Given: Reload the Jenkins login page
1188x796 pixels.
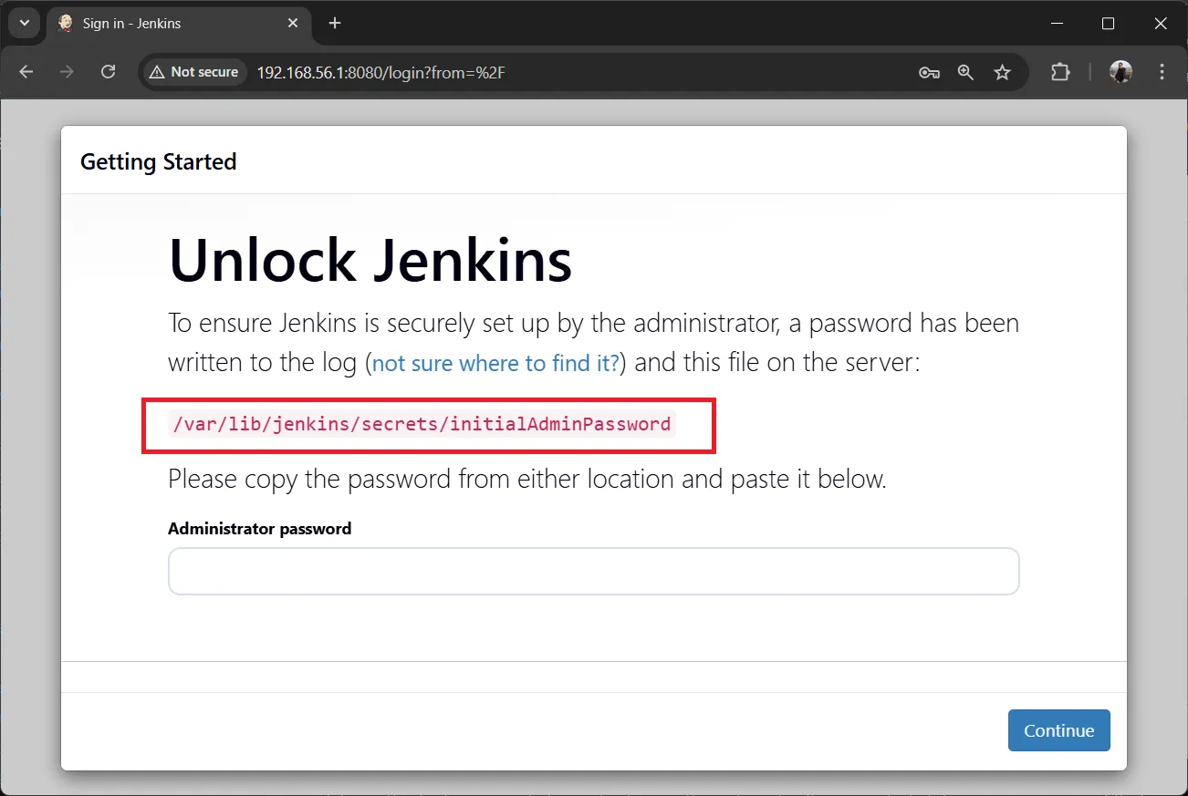Looking at the screenshot, I should click(x=108, y=71).
